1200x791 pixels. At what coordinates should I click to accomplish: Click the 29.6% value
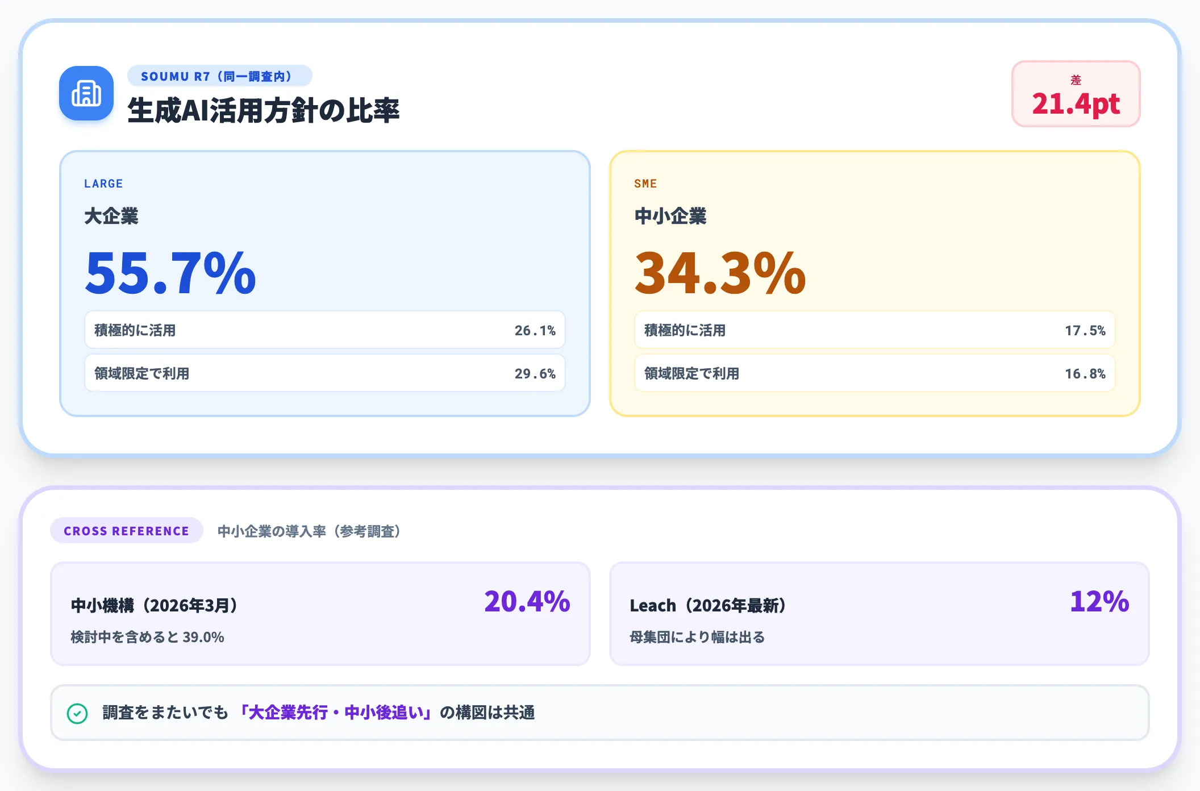tap(535, 373)
